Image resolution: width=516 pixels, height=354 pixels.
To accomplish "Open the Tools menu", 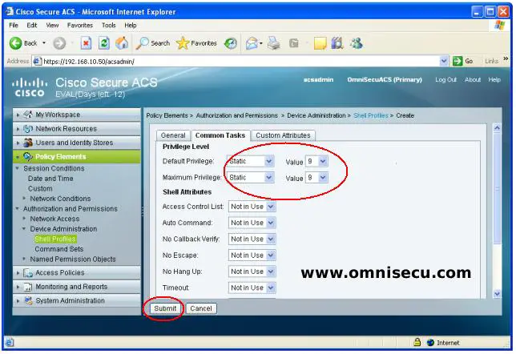I will click(109, 26).
